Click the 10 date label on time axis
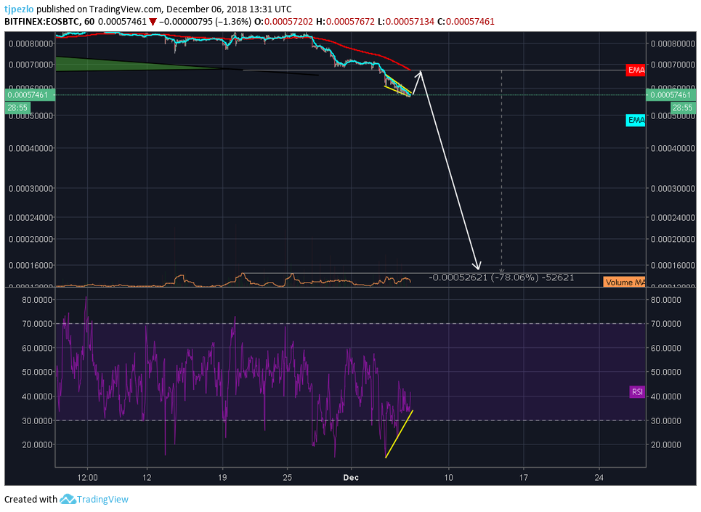Screen dimensions: 701x512 [448, 478]
